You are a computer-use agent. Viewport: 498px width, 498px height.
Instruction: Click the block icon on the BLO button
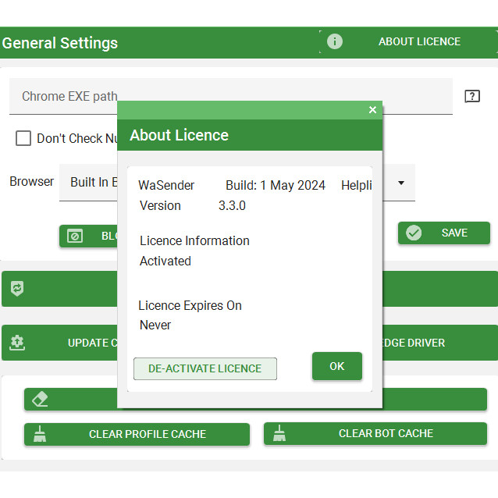75,236
